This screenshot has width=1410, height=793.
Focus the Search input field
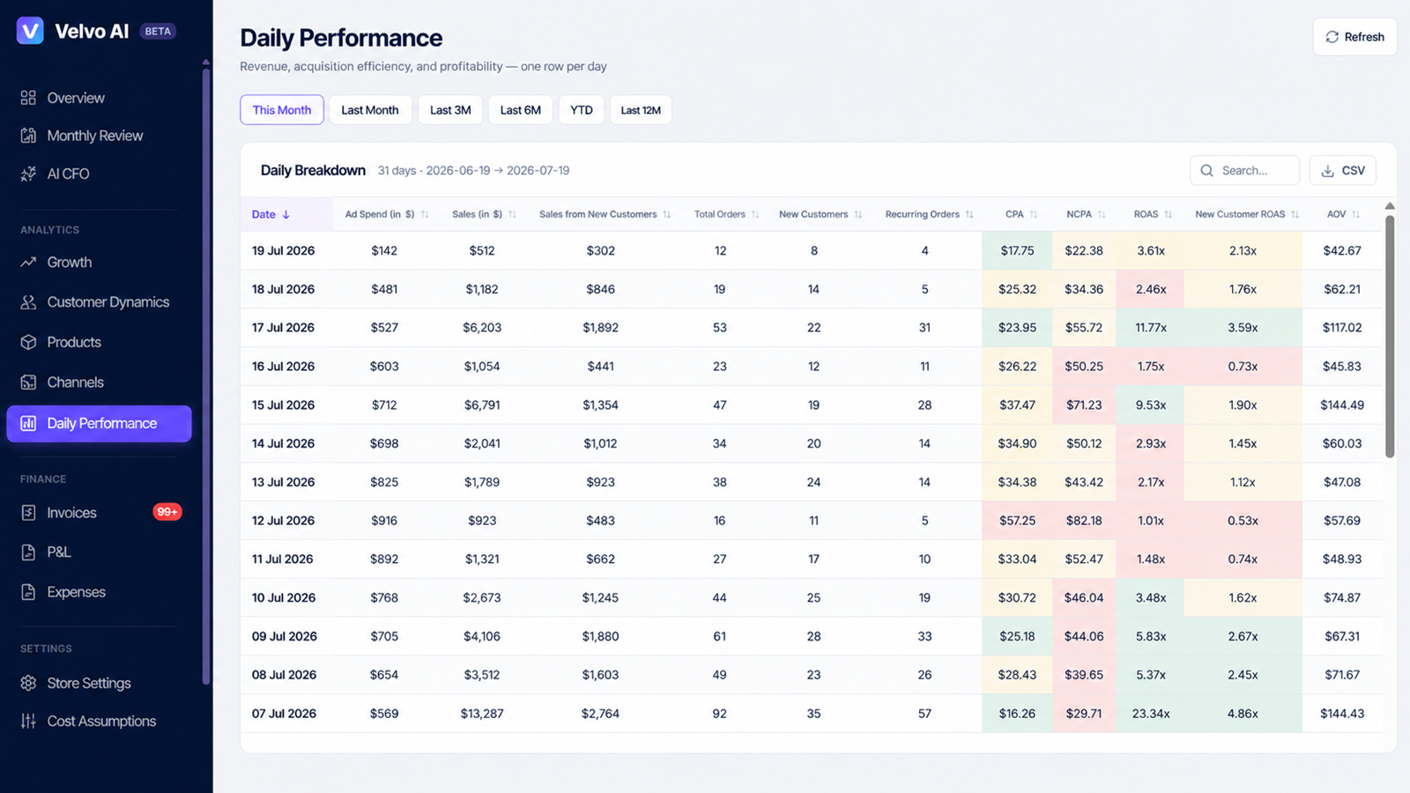[x=1244, y=170]
